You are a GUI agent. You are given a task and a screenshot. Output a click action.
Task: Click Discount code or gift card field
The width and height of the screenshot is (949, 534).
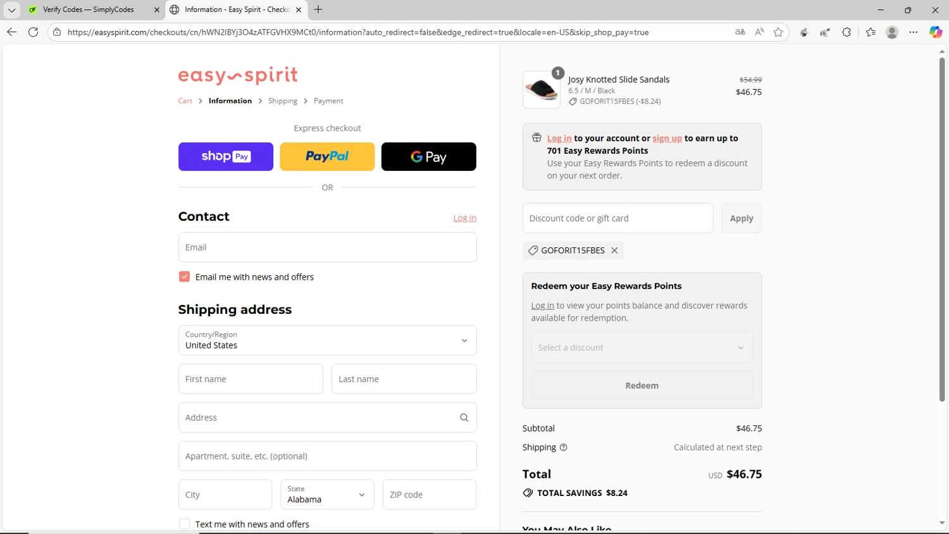(618, 218)
